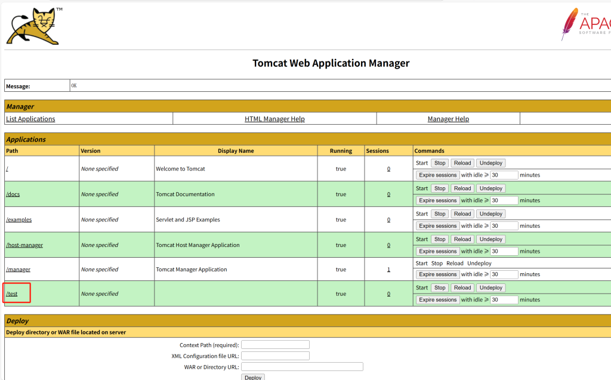The width and height of the screenshot is (611, 380).
Task: View sessions count for /examples
Action: [388, 220]
